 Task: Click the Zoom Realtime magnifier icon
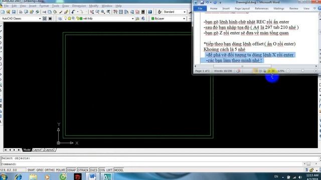(x=97, y=12)
